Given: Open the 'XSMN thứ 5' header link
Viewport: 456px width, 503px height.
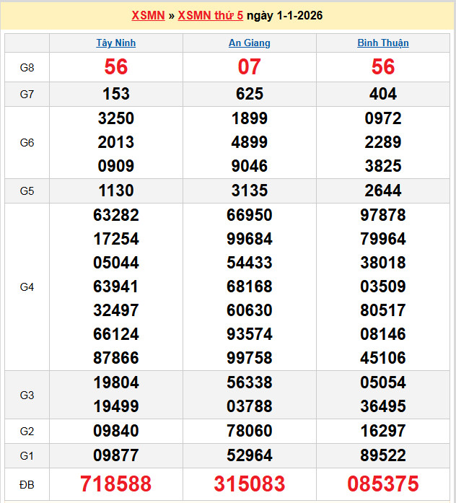Looking at the screenshot, I should pyautogui.click(x=210, y=16).
